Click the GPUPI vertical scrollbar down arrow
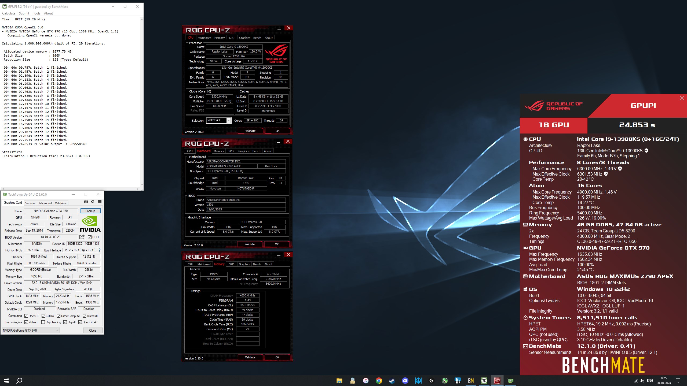Image resolution: width=687 pixels, height=386 pixels. tap(142, 185)
